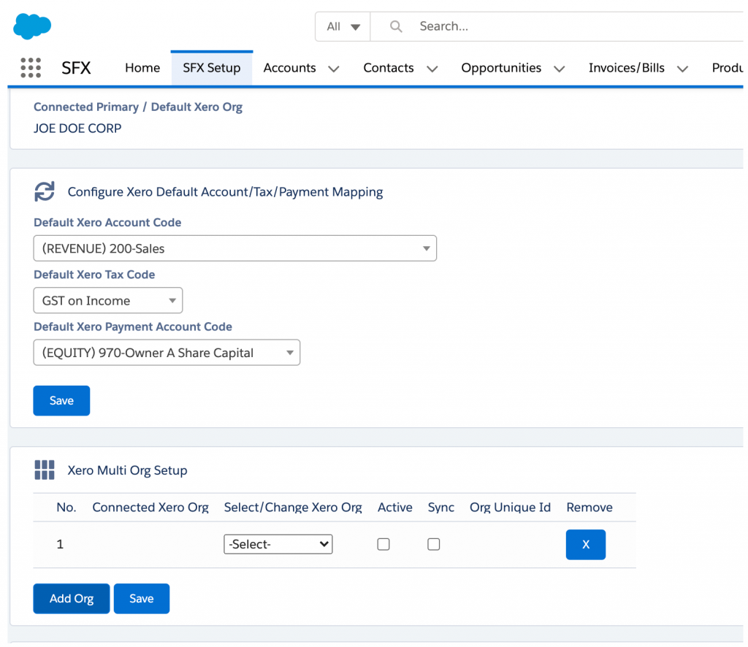Open Default Xero Payment Account Code dropdown
The height and width of the screenshot is (647, 748).
point(167,353)
